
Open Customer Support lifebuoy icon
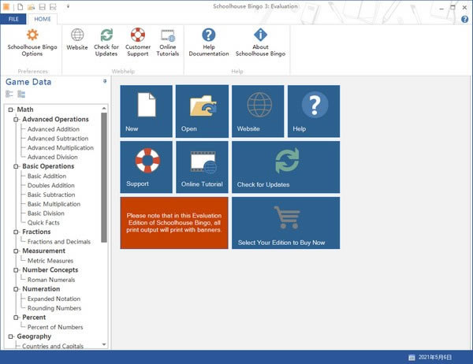(138, 35)
